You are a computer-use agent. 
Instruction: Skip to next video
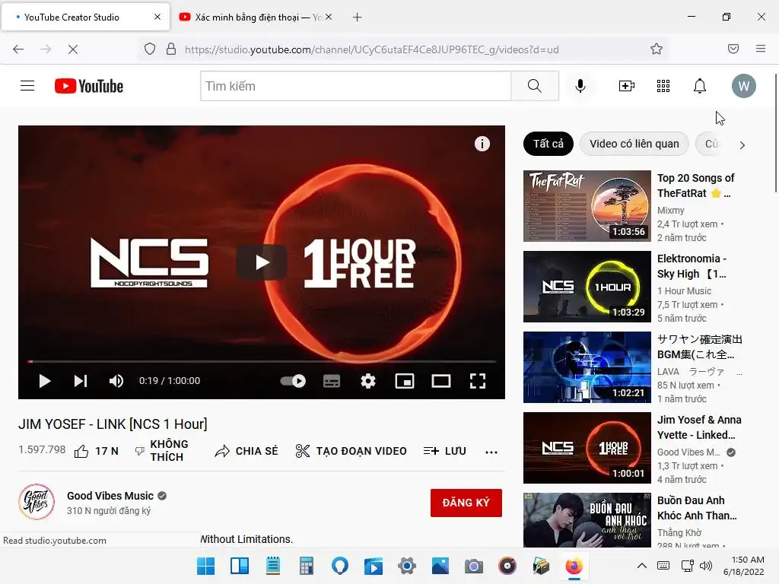click(81, 381)
